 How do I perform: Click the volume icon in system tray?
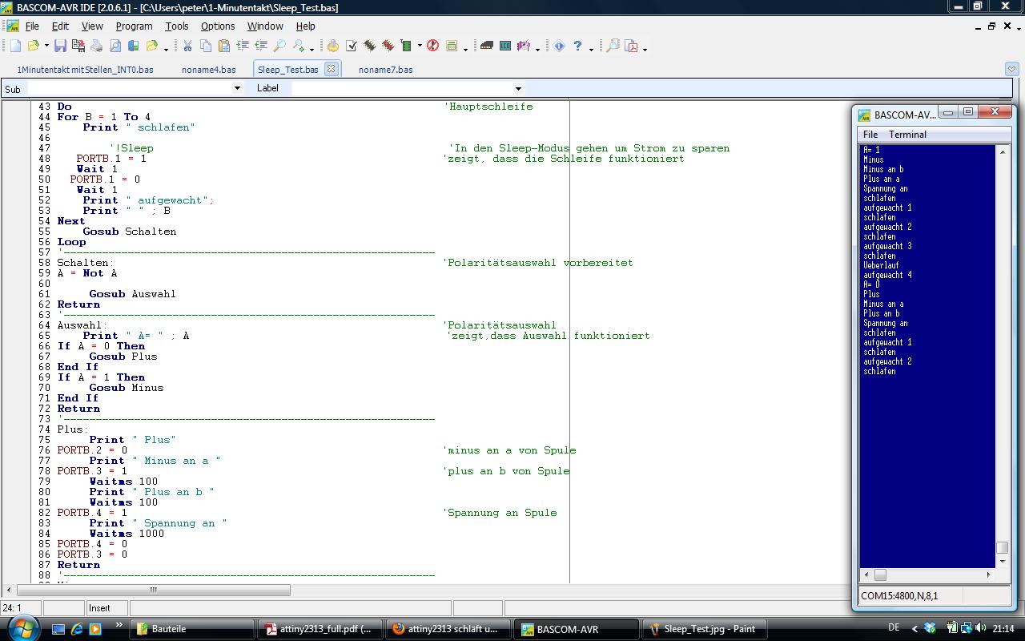click(981, 628)
